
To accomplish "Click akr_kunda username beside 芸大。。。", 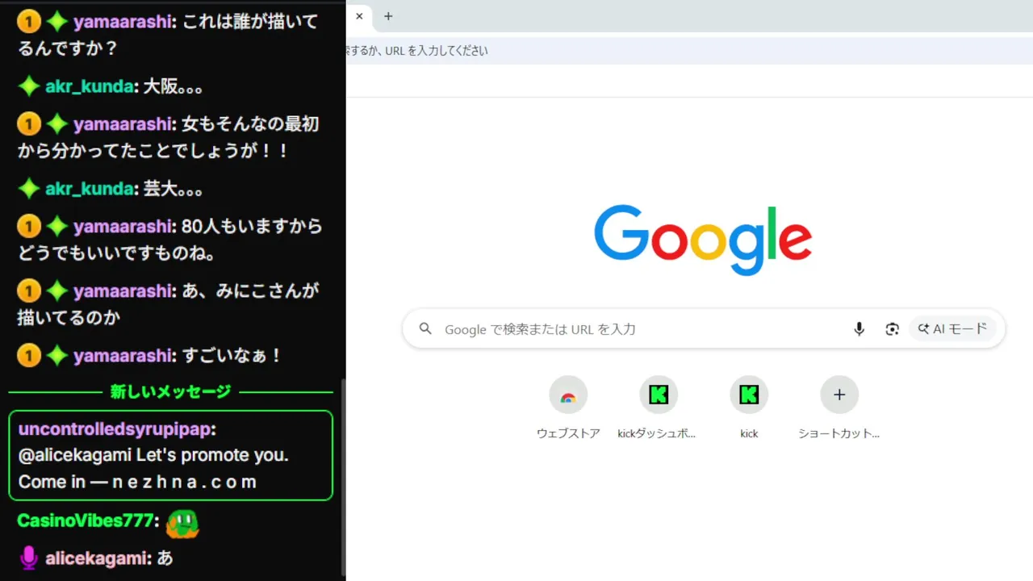I will pos(90,189).
